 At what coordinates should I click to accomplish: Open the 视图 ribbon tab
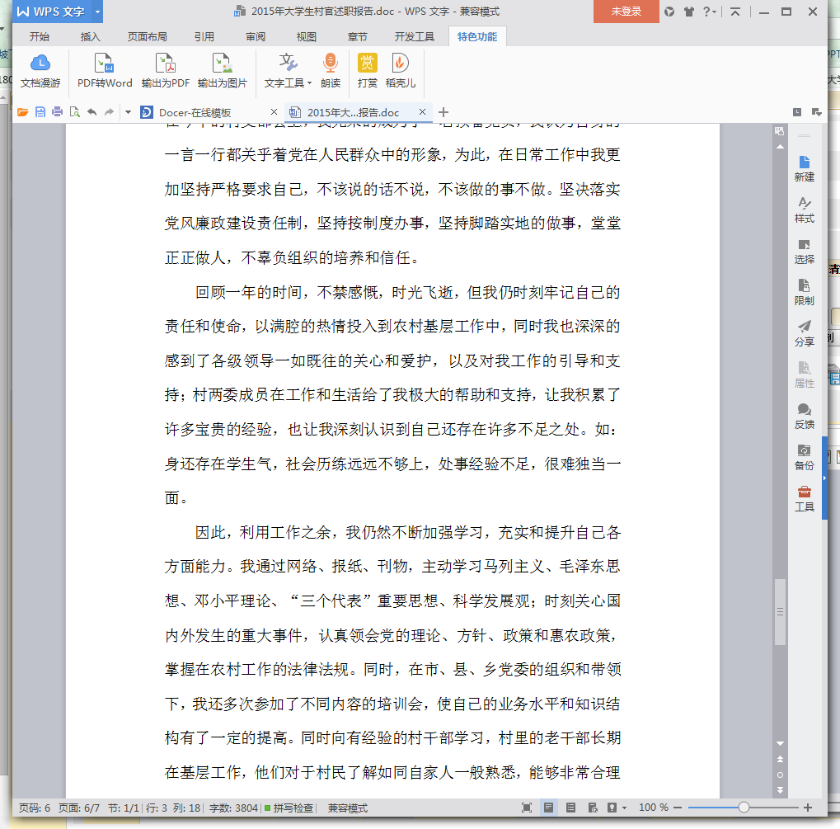tap(307, 36)
